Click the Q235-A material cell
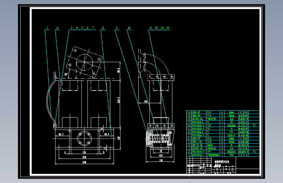The height and width of the screenshot is (183, 283). tap(231, 135)
